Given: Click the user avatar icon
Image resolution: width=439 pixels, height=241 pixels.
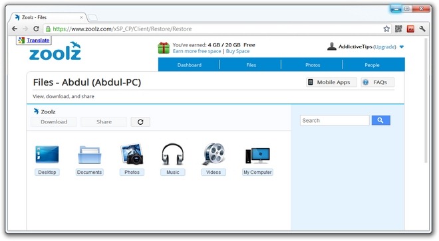Looking at the screenshot, I should click(x=332, y=46).
